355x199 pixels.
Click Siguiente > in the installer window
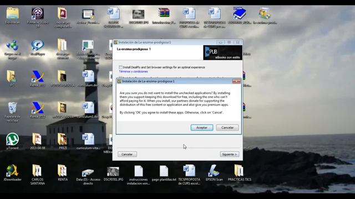[x=229, y=154]
